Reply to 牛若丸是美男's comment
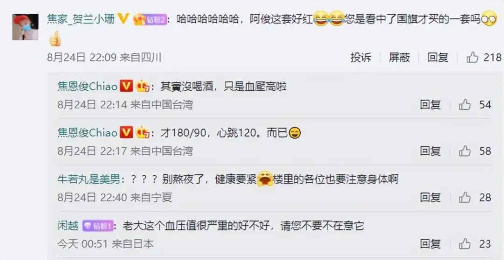The height and width of the screenshot is (260, 504). tap(430, 197)
